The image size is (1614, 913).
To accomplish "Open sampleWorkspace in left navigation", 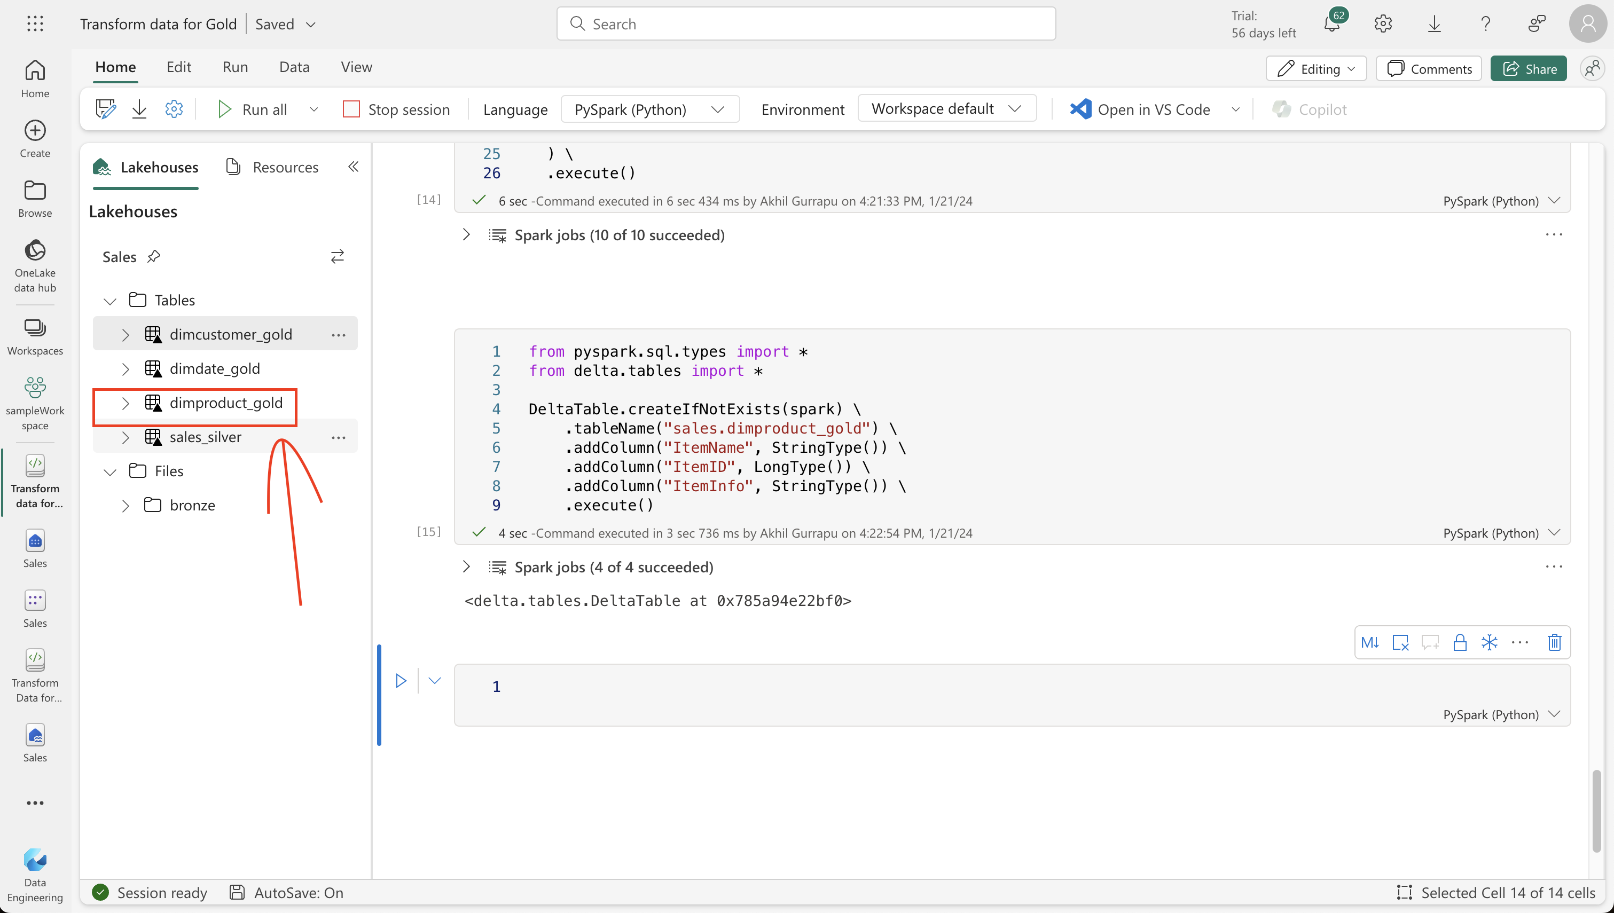I will [35, 403].
